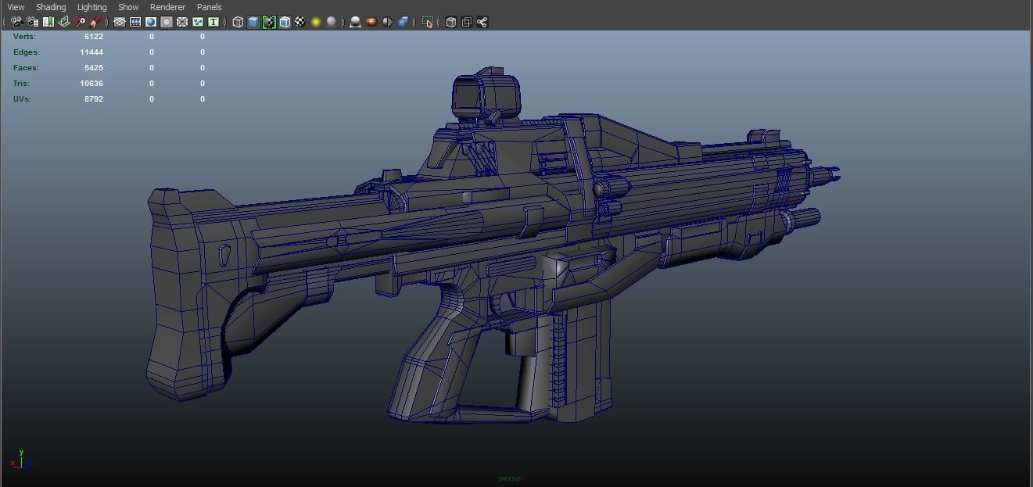This screenshot has width=1033, height=487.
Task: Select the camera selection icon
Action: (16, 22)
